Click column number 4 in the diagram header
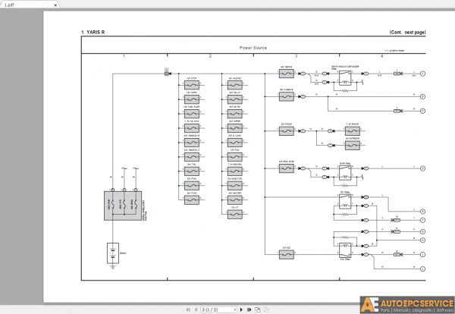 [382, 56]
